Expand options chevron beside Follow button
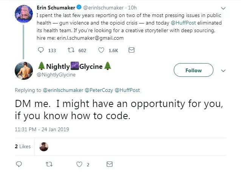The height and width of the screenshot is (177, 241). coord(223,71)
